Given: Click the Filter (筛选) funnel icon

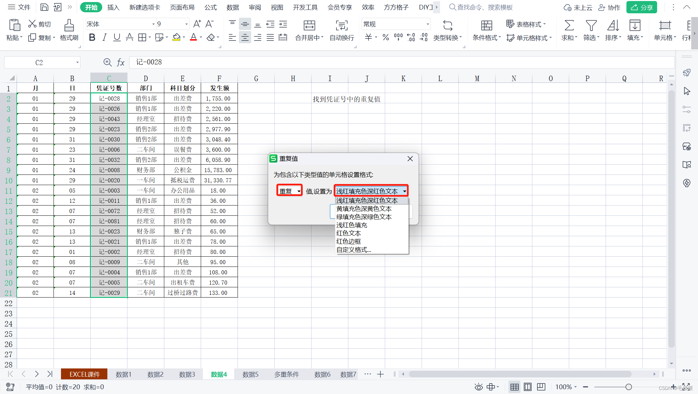Looking at the screenshot, I should (x=591, y=26).
